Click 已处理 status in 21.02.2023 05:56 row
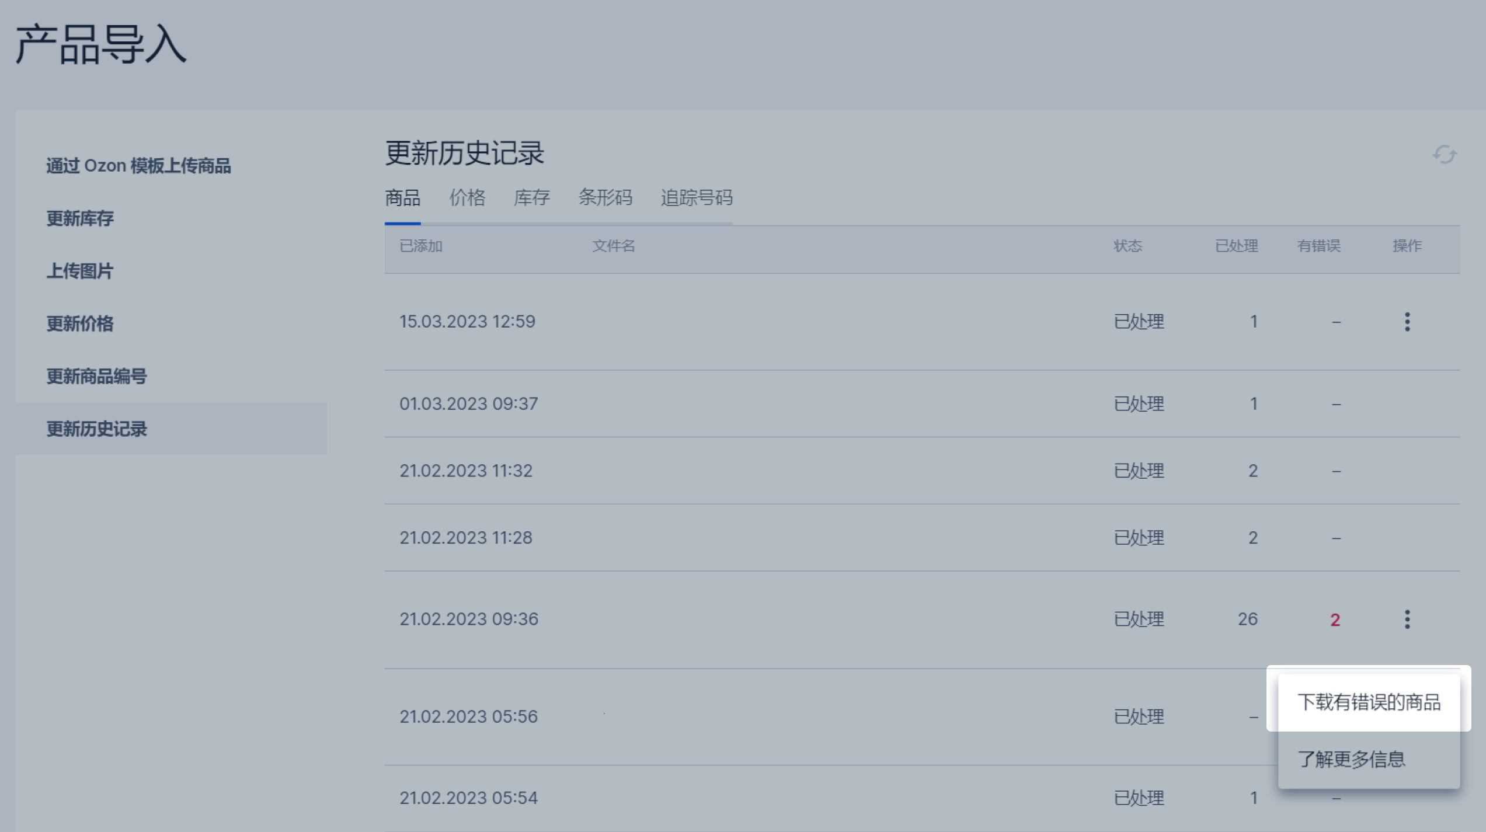This screenshot has height=832, width=1486. 1139,716
